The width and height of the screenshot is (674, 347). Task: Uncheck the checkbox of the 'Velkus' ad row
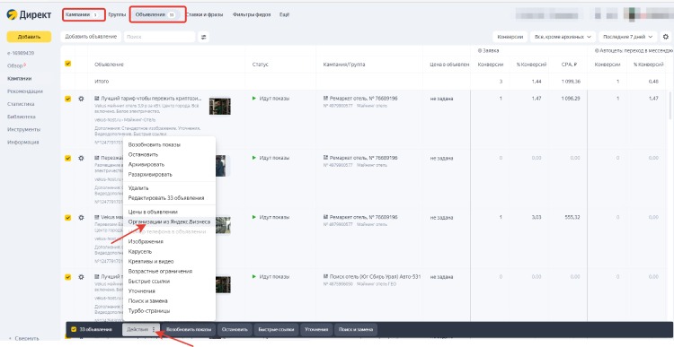(68, 218)
